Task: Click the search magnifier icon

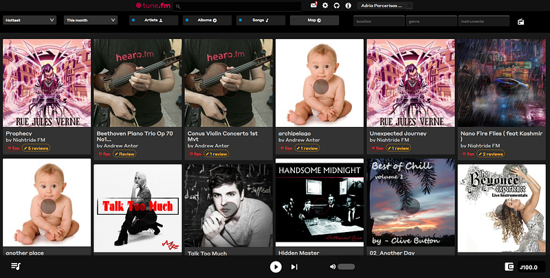Action: click(x=178, y=6)
